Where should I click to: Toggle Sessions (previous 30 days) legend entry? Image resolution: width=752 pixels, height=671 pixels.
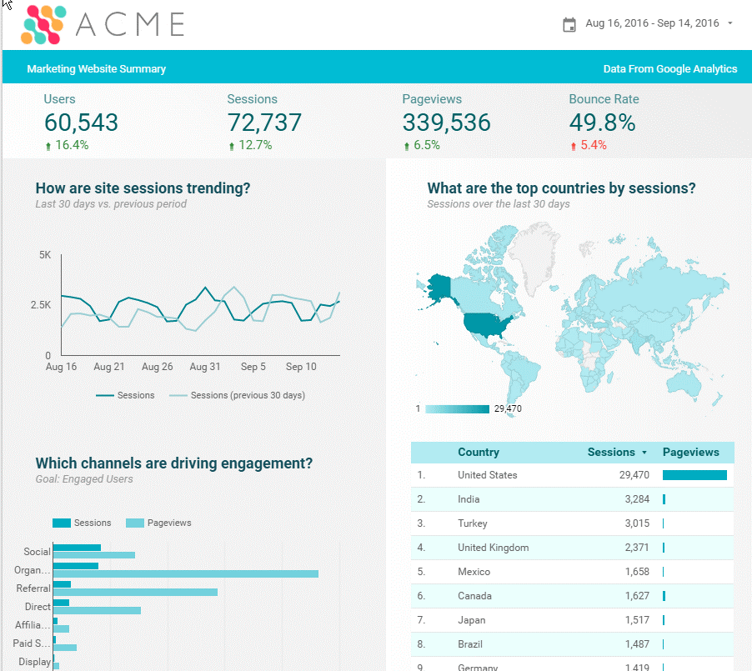point(238,395)
